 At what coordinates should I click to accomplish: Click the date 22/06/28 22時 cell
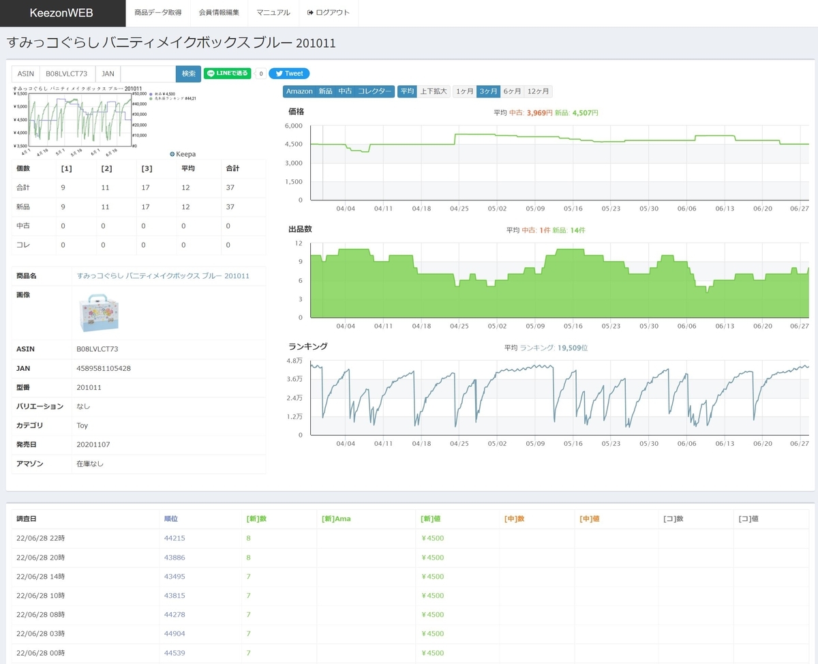(40, 539)
